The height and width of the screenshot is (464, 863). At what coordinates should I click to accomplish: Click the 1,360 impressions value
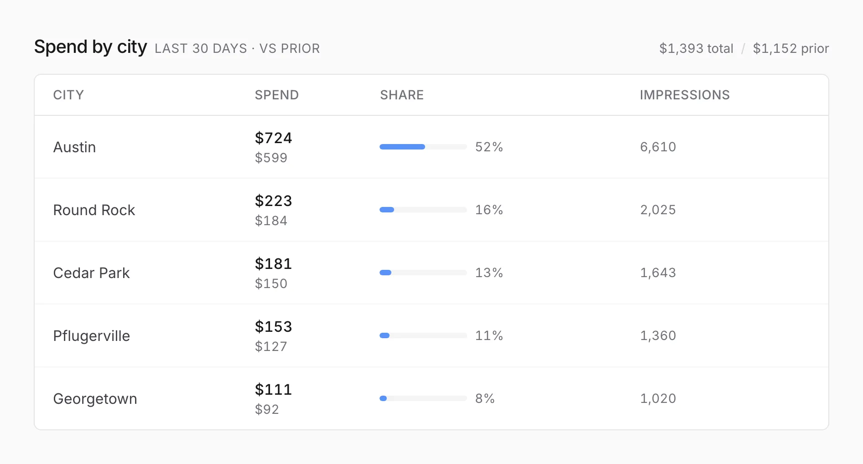(x=658, y=335)
